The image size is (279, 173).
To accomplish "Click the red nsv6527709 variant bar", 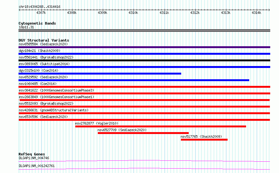I will [x=143, y=133].
